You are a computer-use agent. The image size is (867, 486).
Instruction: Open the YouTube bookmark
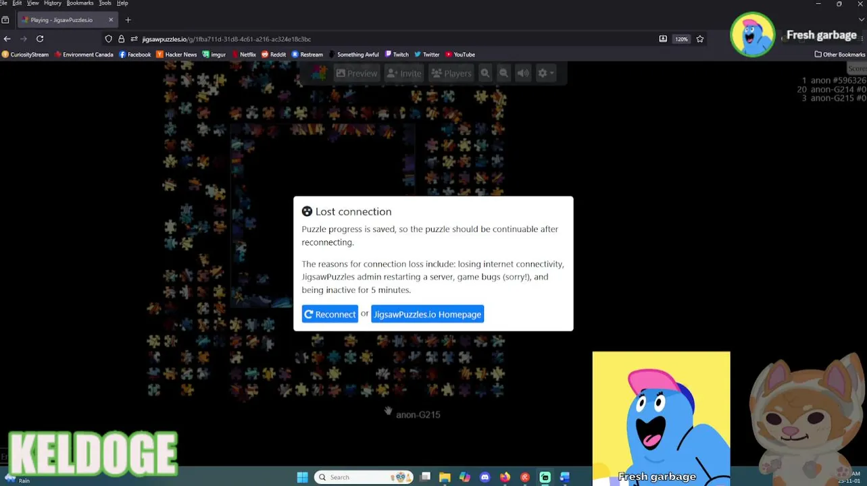[x=460, y=55]
